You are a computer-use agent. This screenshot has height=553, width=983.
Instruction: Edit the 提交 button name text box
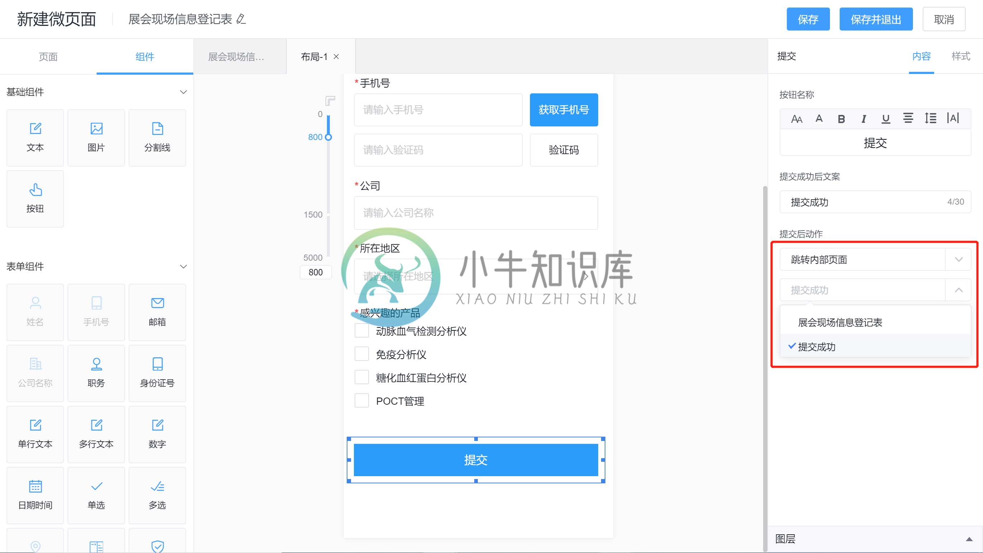coord(875,143)
